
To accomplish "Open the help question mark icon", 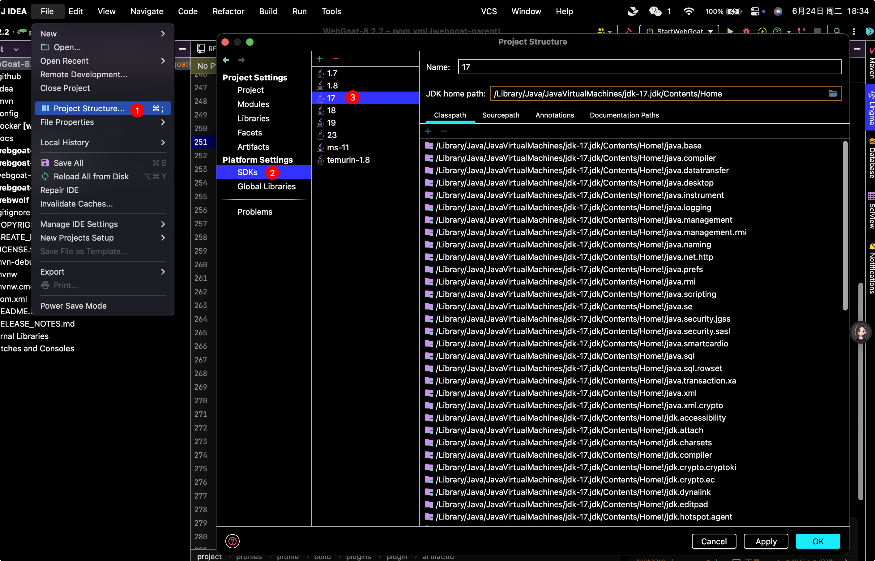I will coord(232,541).
